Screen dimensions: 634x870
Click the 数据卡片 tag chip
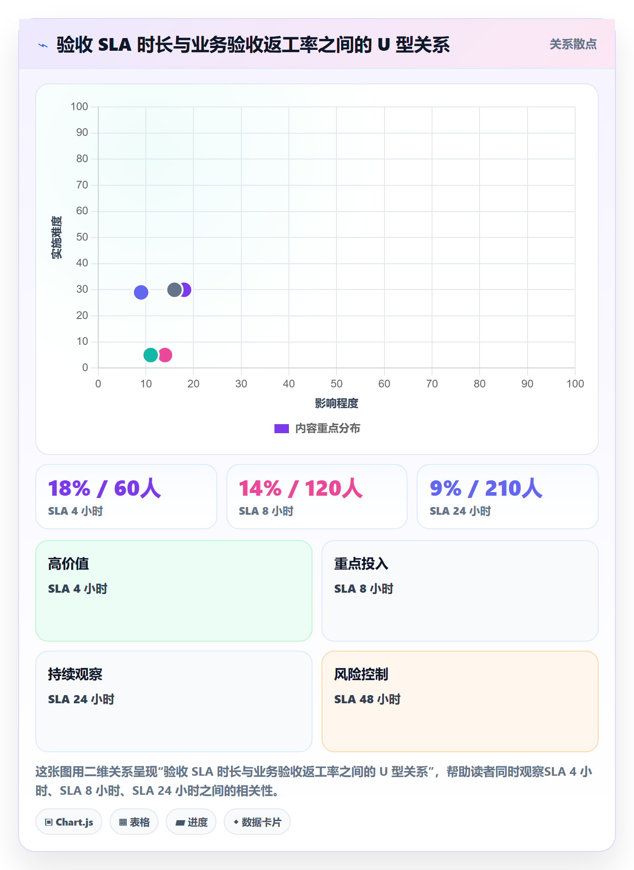tap(257, 822)
